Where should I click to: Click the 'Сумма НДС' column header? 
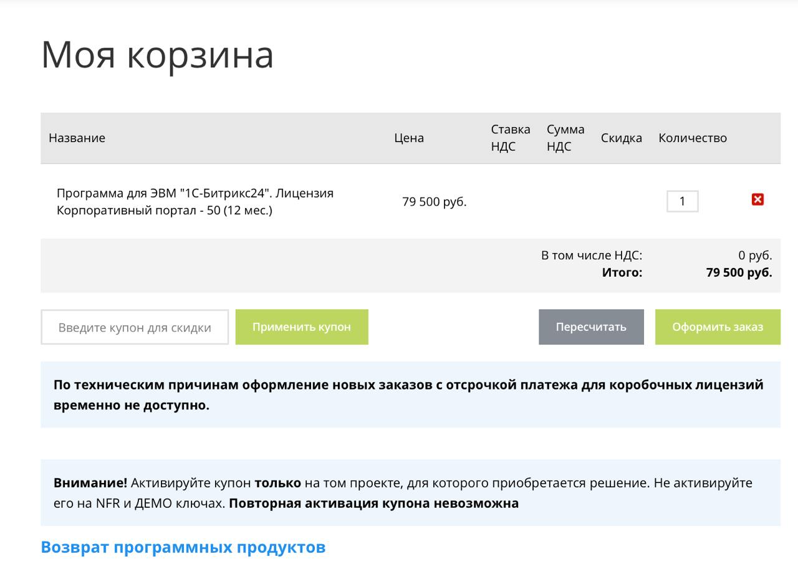(x=565, y=138)
